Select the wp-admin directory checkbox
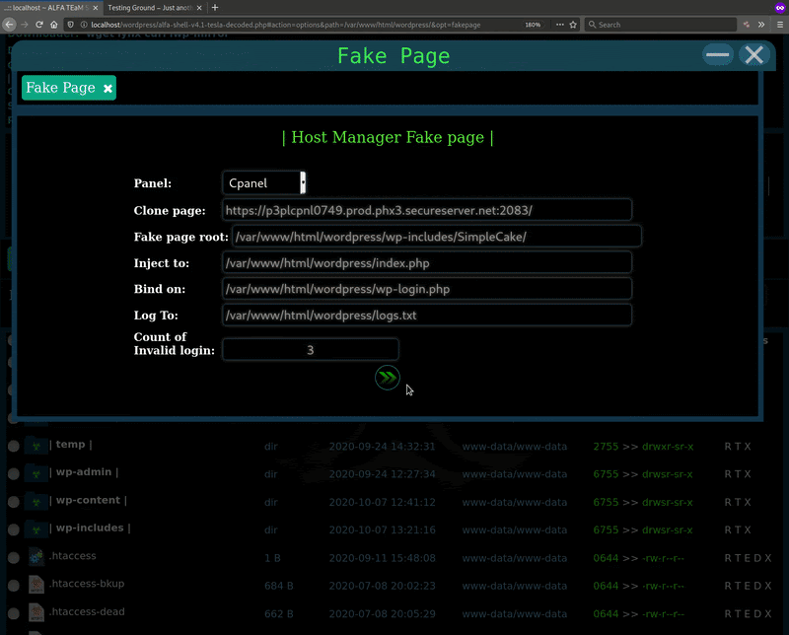 pos(14,473)
